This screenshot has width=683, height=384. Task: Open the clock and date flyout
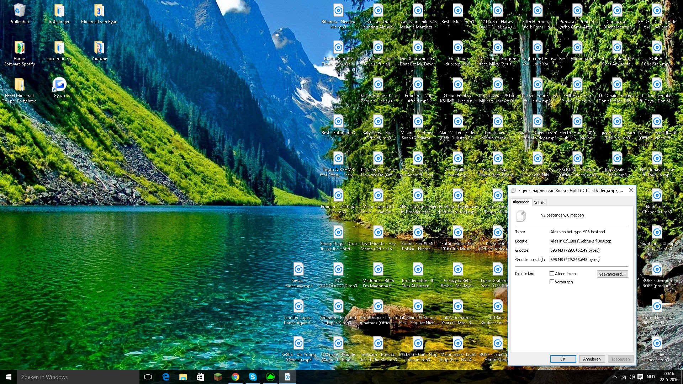(669, 377)
